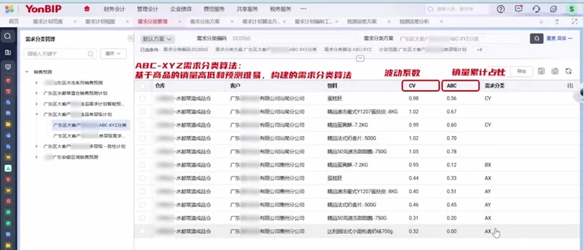Image resolution: width=584 pixels, height=250 pixels.
Task: Open the headset customer support icon
Action: coord(536,9)
